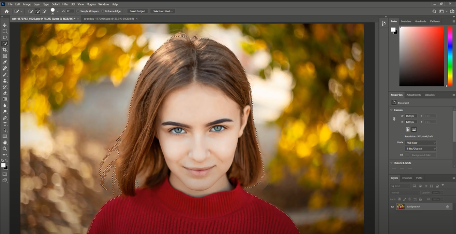Switch to the Channels tab
This screenshot has width=456, height=234.
407,177
